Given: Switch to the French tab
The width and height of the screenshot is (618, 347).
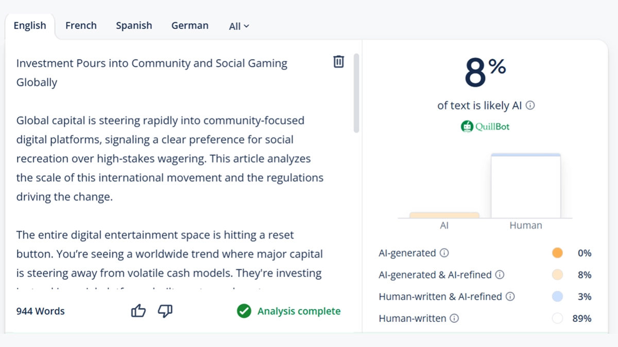Looking at the screenshot, I should click(81, 26).
